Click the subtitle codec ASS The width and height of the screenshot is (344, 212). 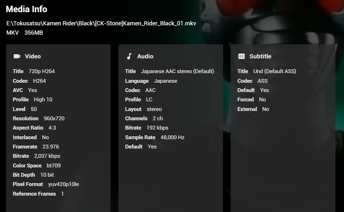pos(262,81)
